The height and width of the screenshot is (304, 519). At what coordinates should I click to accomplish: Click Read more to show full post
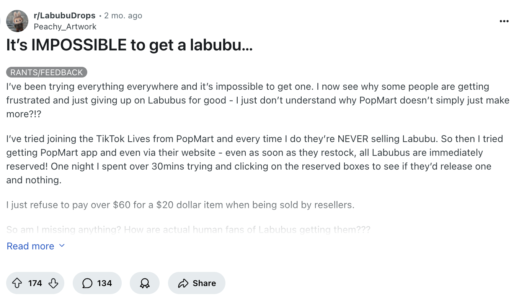(x=31, y=246)
